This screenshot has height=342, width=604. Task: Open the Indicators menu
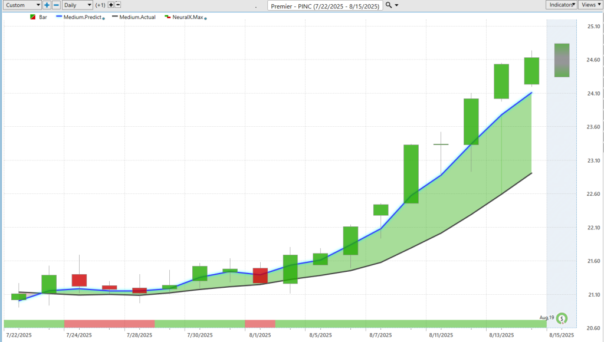point(561,5)
